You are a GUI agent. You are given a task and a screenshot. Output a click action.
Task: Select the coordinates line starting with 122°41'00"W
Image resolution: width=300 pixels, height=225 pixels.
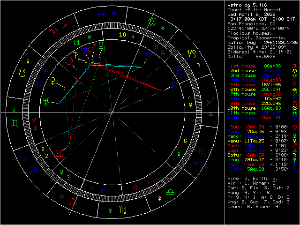click(x=258, y=29)
